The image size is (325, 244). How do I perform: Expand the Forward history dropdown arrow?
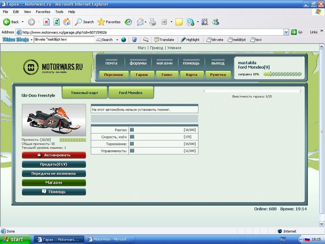(39, 22)
